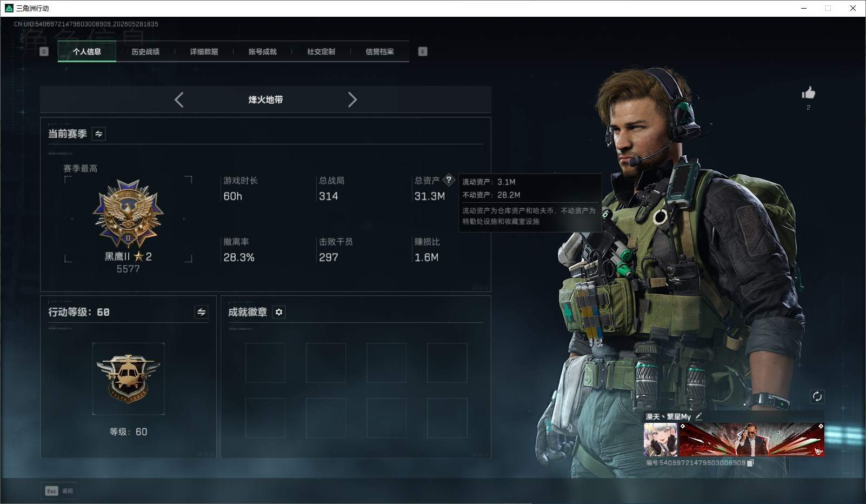Click the 总资产 31.3M value
The height and width of the screenshot is (504, 866).
pyautogui.click(x=430, y=196)
